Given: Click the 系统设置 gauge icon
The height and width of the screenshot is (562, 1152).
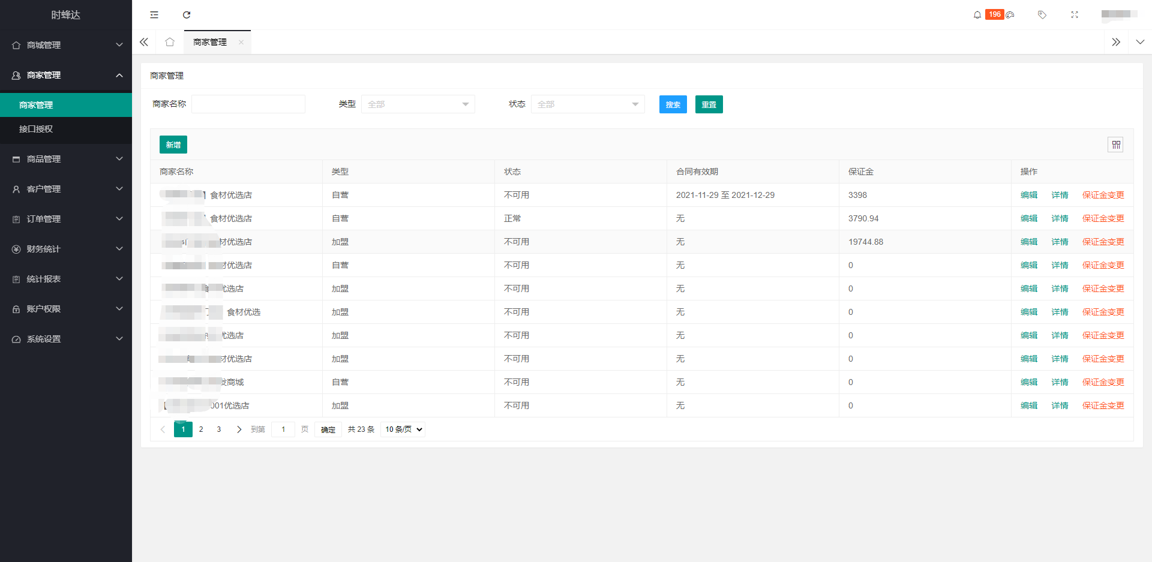Looking at the screenshot, I should pos(16,339).
